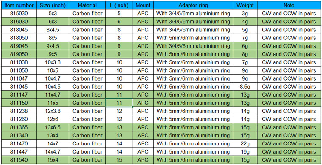Viewport: 322px width, 165px height.
Task: Select item number 811470
Action: coord(19,144)
